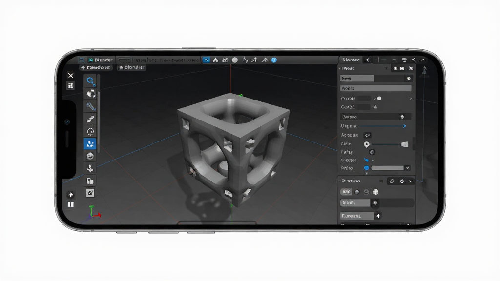The image size is (500, 281).
Task: Open the Blender menu in the top-left header
Action: (x=101, y=60)
